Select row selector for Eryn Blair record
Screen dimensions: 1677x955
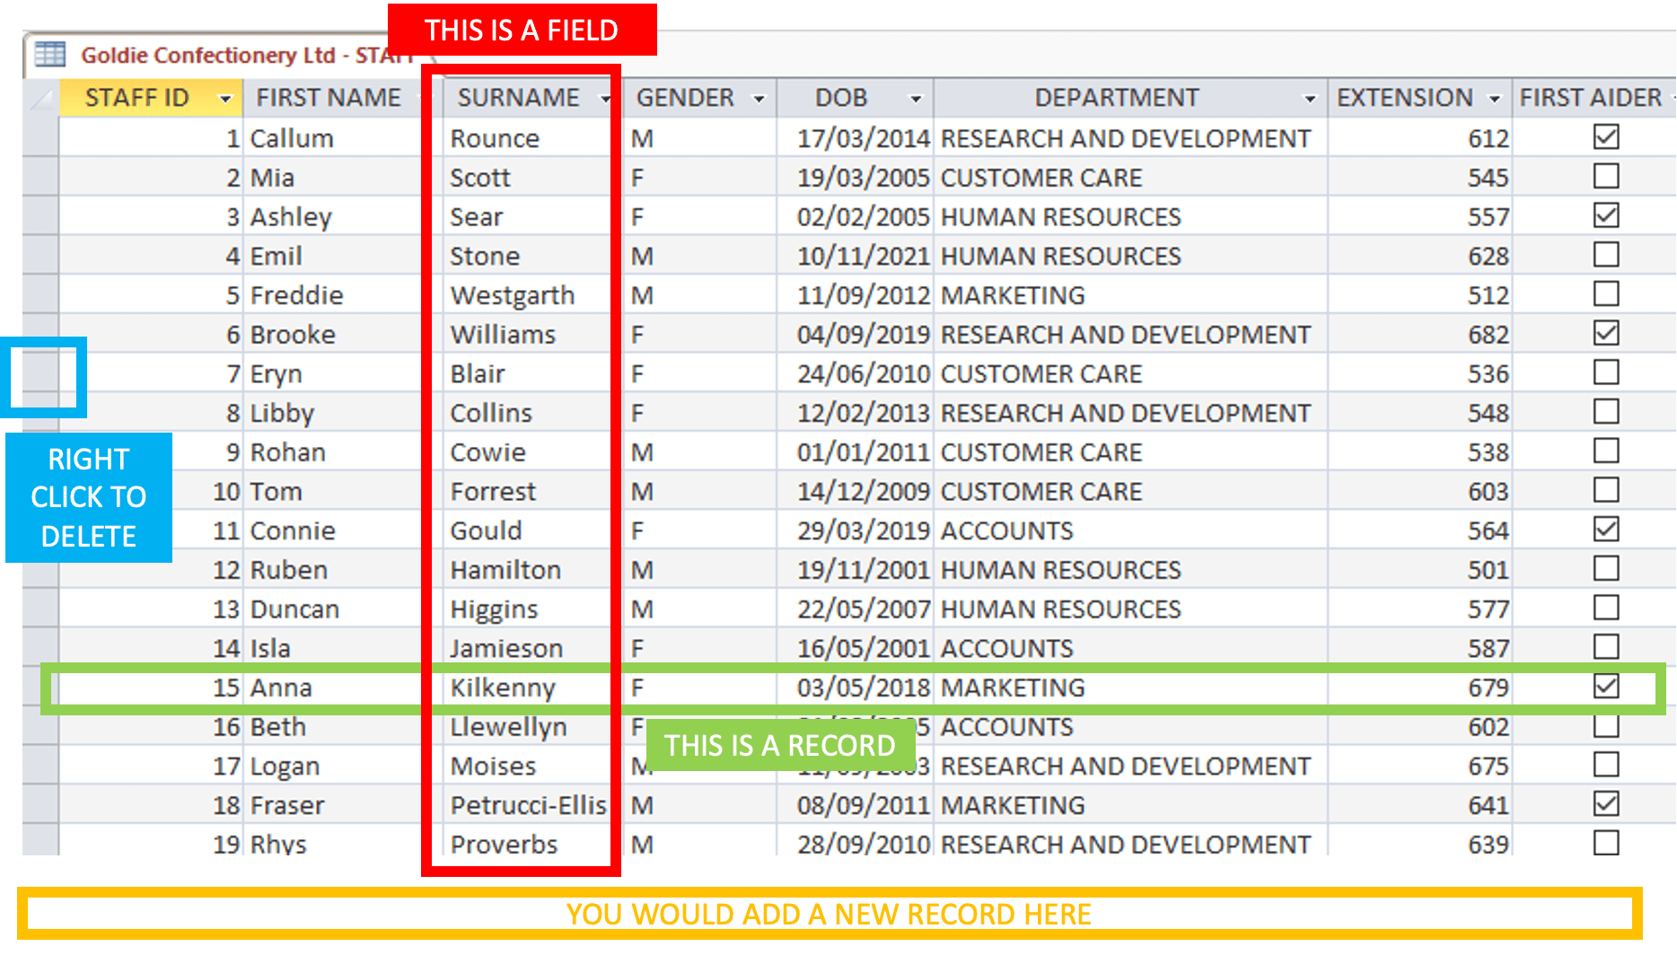click(x=40, y=373)
